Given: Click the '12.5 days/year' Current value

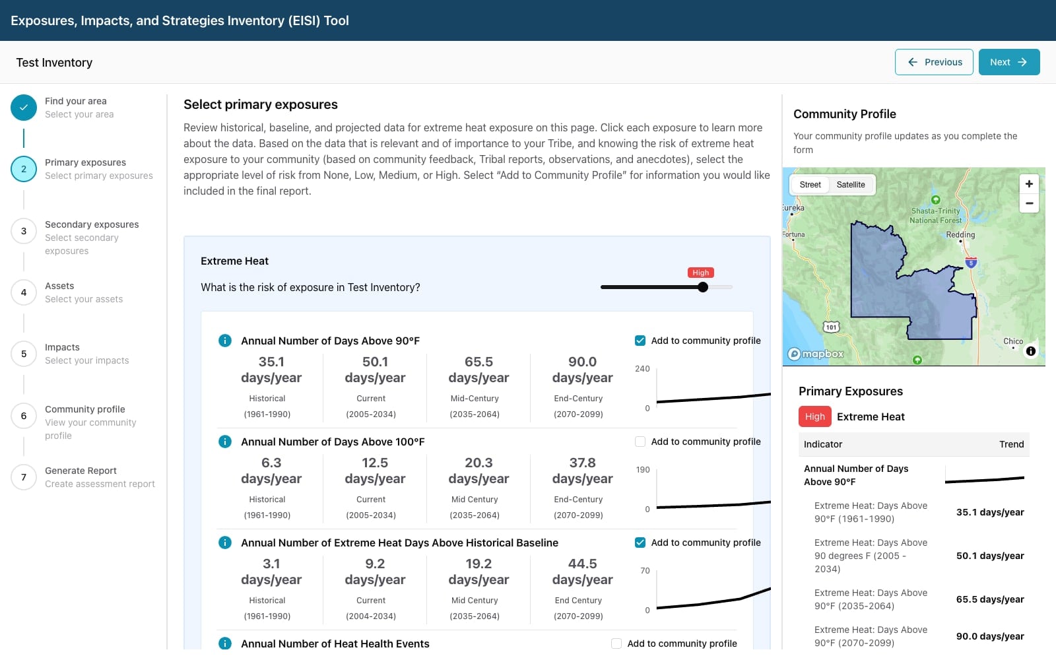Looking at the screenshot, I should coord(375,471).
